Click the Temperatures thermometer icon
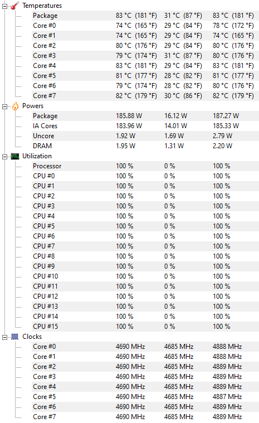The width and height of the screenshot is (259, 423). tap(15, 6)
